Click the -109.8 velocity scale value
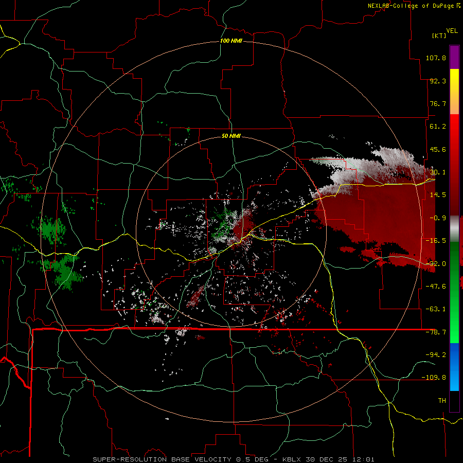The image size is (463, 463). 434,378
